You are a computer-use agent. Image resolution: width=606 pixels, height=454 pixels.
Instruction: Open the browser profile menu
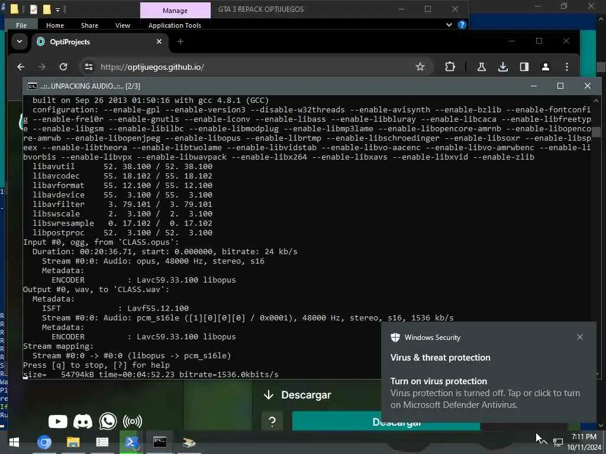click(x=545, y=67)
